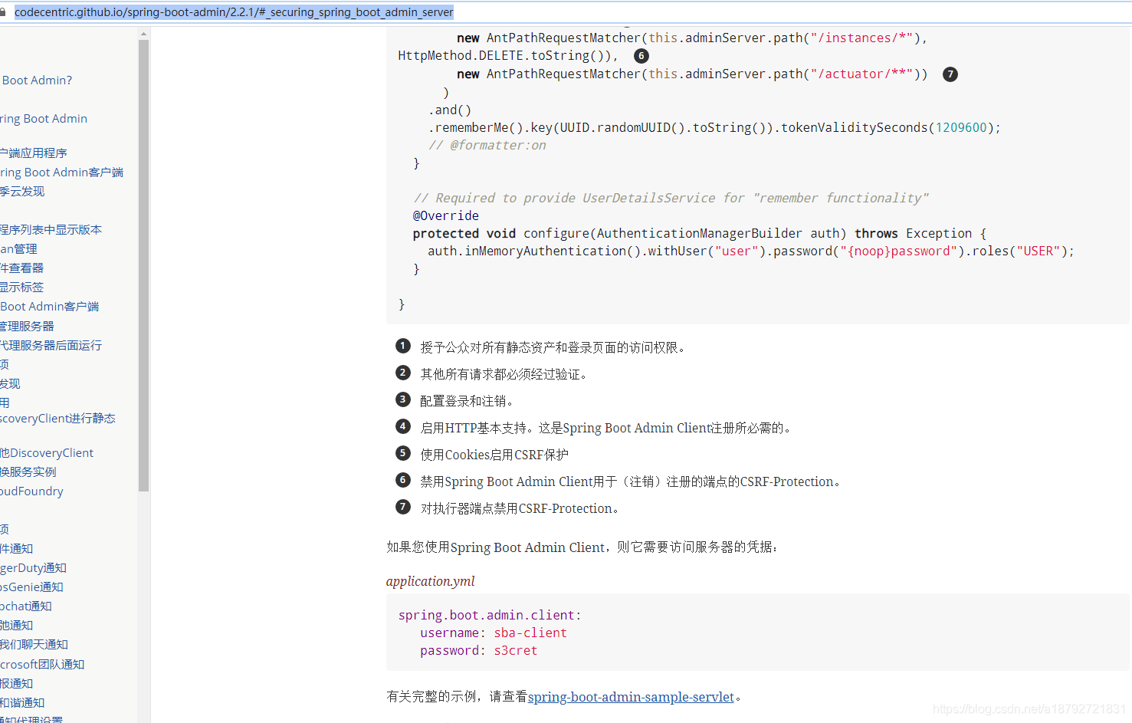Open sidebar link ending '池通知'

point(16,626)
